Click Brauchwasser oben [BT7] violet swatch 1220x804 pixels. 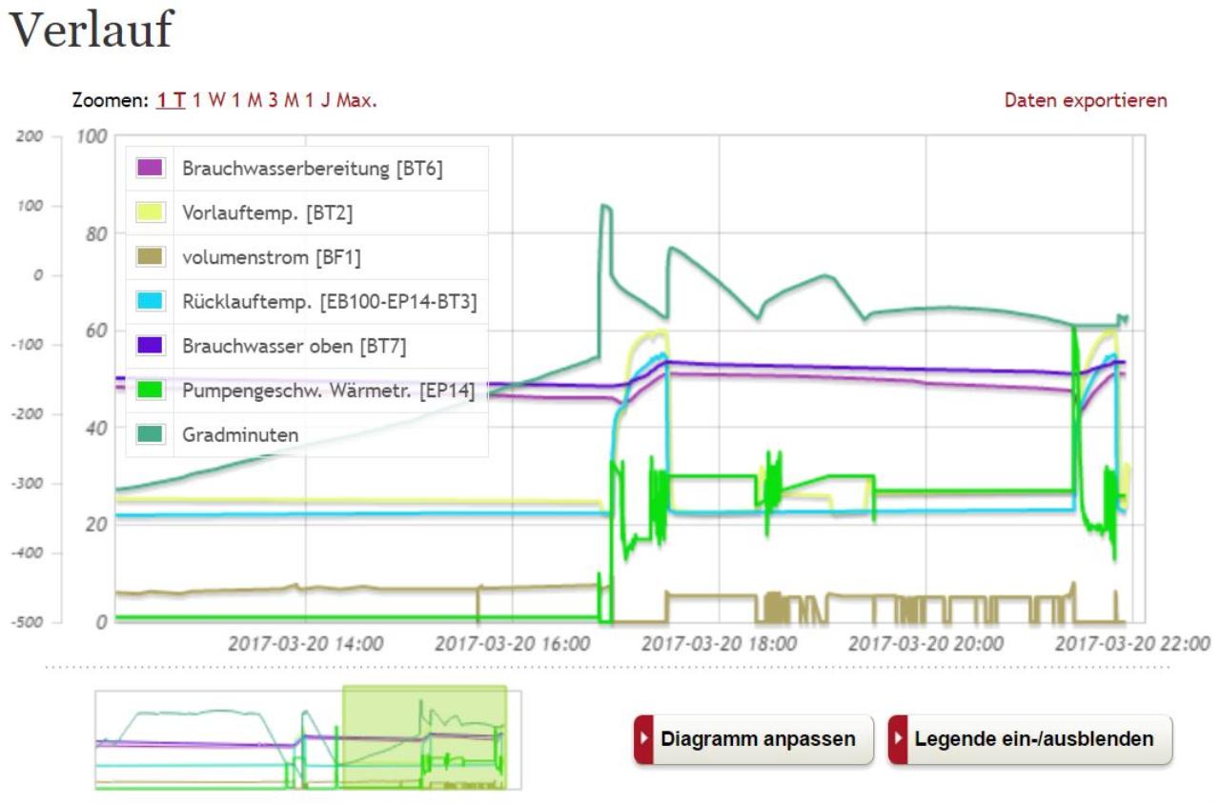pos(152,345)
